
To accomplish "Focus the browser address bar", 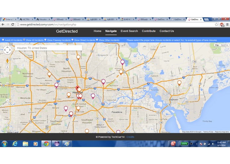I will pyautogui.click(x=115, y=25).
